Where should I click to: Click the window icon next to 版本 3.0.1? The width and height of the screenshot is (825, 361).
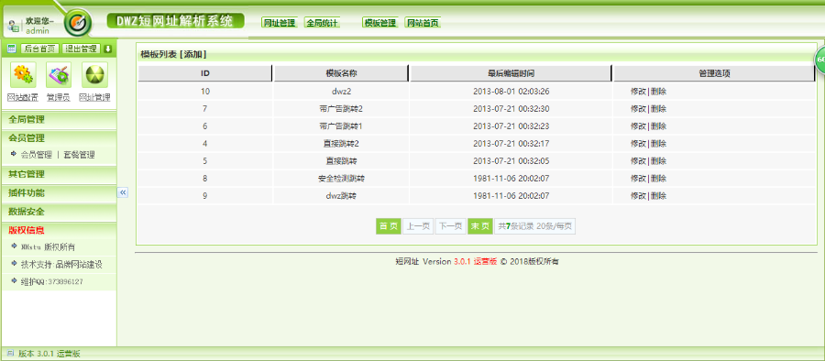click(x=10, y=354)
